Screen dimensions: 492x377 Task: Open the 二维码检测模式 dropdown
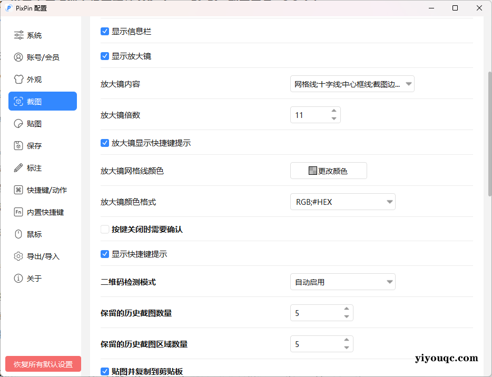tap(343, 282)
